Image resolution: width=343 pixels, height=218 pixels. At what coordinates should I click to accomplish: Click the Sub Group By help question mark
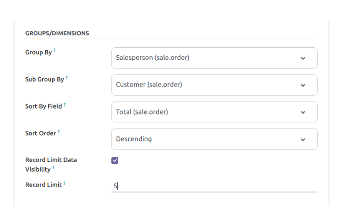pyautogui.click(x=67, y=78)
